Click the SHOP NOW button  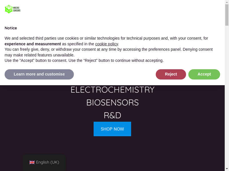[112, 129]
